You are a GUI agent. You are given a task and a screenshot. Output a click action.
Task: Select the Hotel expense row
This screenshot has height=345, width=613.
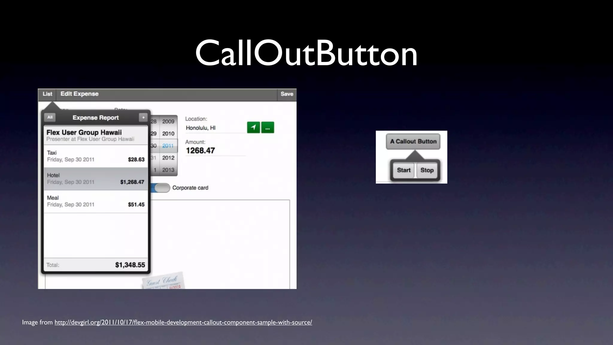tap(96, 179)
